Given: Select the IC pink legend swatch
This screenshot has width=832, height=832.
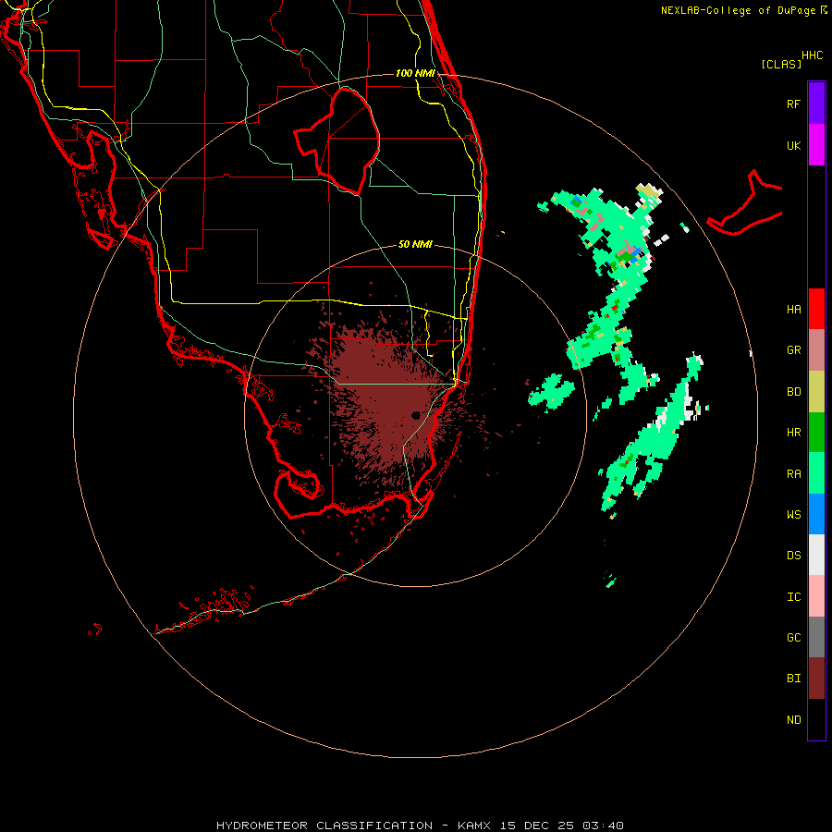Looking at the screenshot, I should click(816, 596).
